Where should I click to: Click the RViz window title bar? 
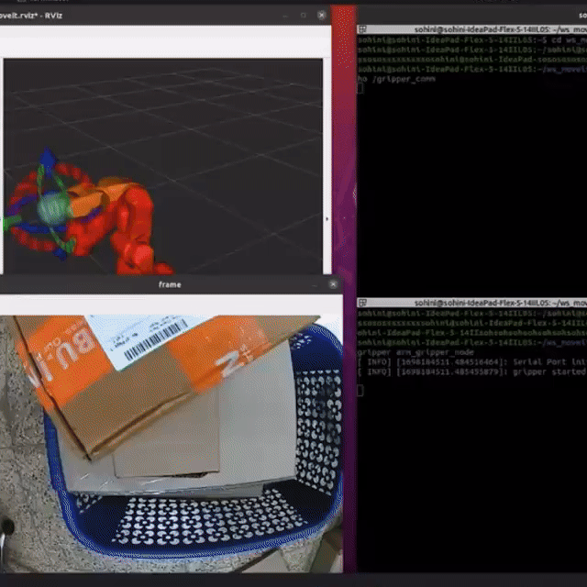165,16
